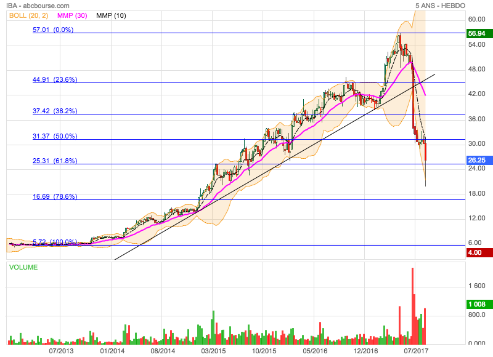Screen dimensions: 493x357
Task: Click the 24.00 price axis value
Action: 476,168
